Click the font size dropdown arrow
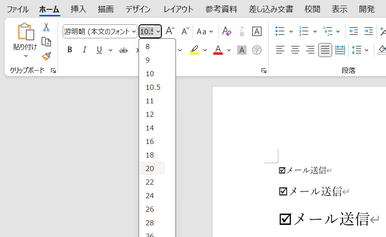386x237 pixels. 158,31
